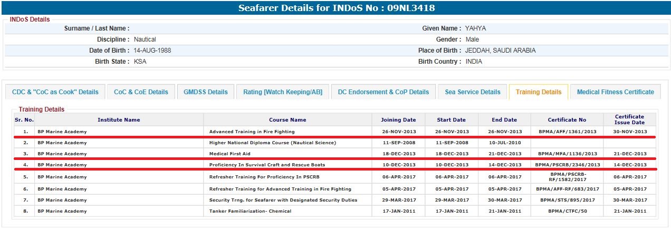The image size is (671, 230).
Task: Click the Tanker Familiarization- Chemical course name
Action: pos(250,211)
